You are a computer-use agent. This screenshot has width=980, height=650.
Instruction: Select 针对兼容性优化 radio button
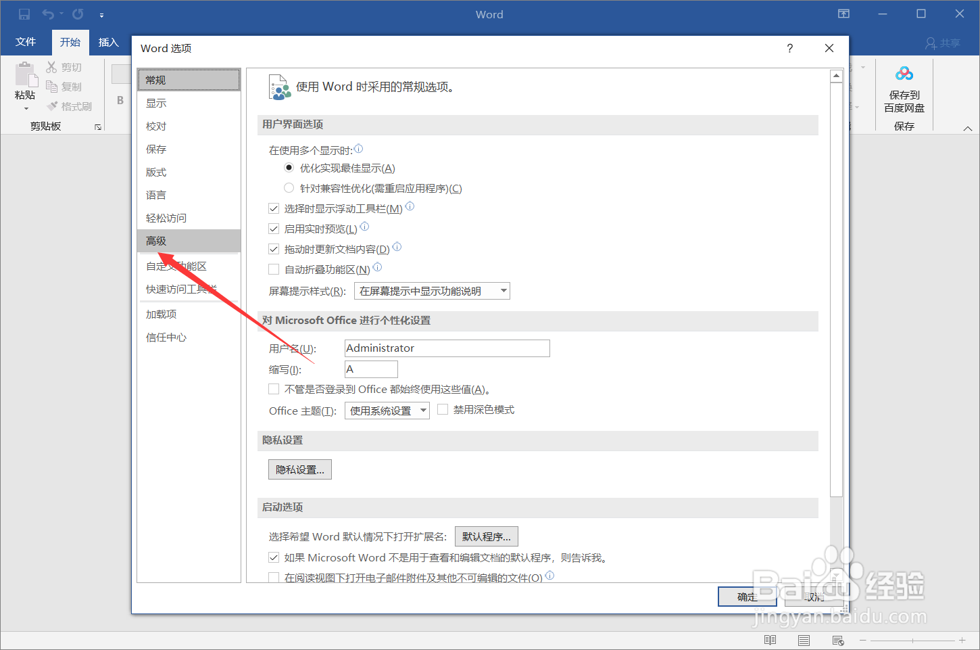(289, 188)
